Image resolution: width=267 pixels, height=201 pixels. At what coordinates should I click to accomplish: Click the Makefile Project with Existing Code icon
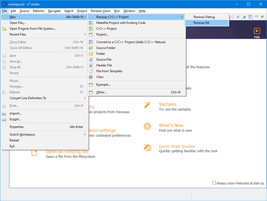91,23
